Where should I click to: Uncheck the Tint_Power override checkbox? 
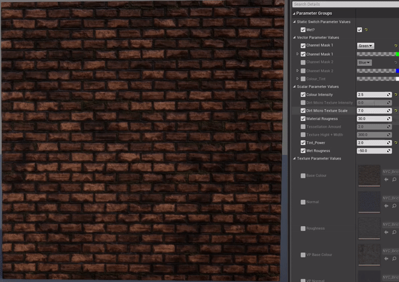303,143
